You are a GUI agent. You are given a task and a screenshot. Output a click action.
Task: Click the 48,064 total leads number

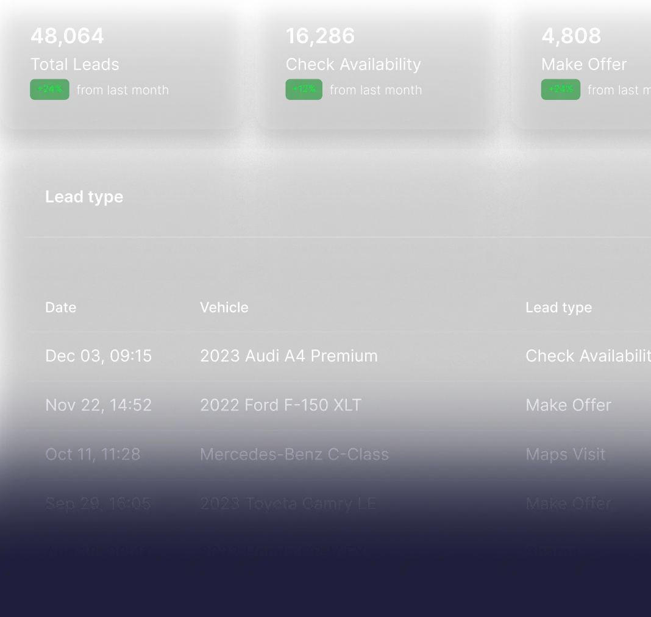[x=67, y=36]
